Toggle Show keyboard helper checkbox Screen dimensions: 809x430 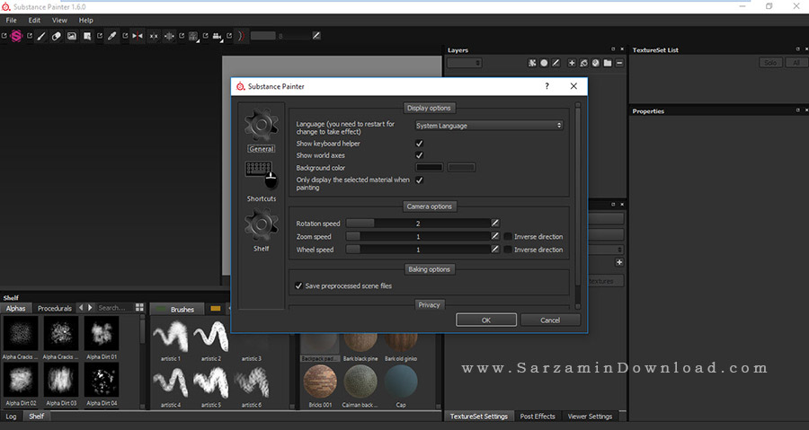point(419,143)
